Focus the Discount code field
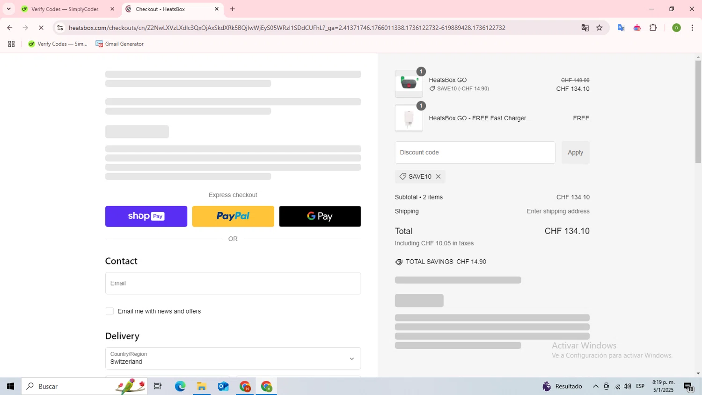 click(x=475, y=153)
